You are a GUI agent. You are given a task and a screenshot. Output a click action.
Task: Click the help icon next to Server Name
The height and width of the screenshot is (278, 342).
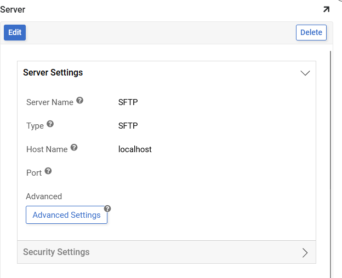tap(80, 101)
